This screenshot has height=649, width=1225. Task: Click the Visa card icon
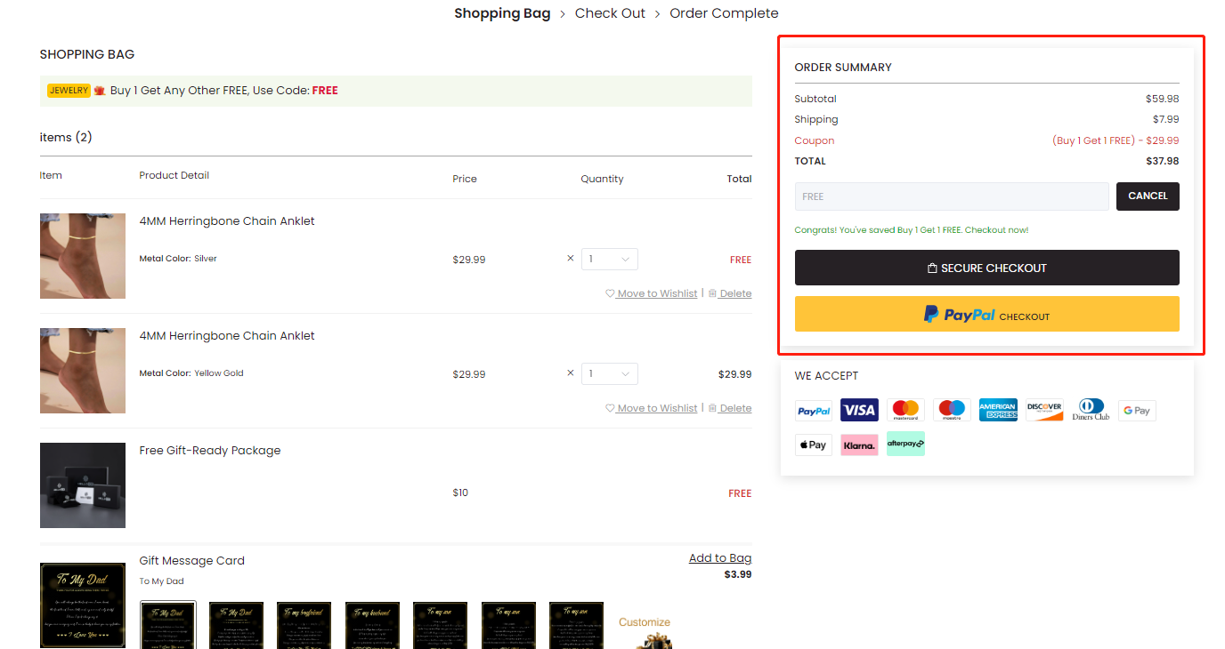coord(859,410)
